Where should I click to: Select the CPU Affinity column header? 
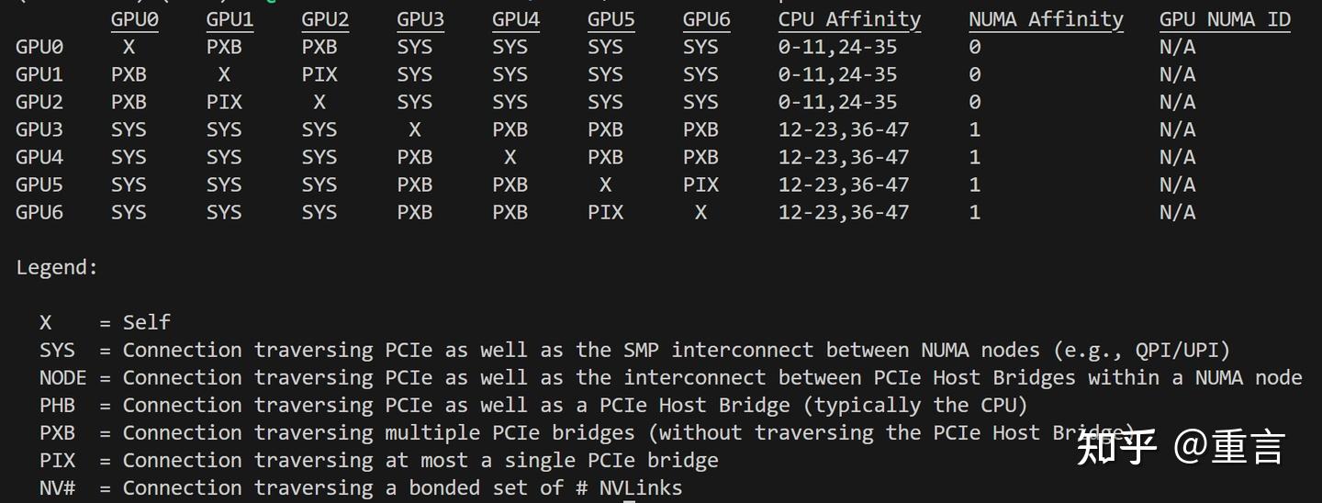(849, 19)
